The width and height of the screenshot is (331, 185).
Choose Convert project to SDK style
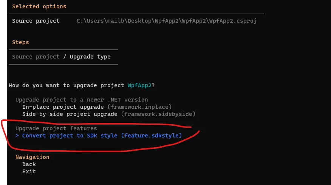click(x=102, y=136)
